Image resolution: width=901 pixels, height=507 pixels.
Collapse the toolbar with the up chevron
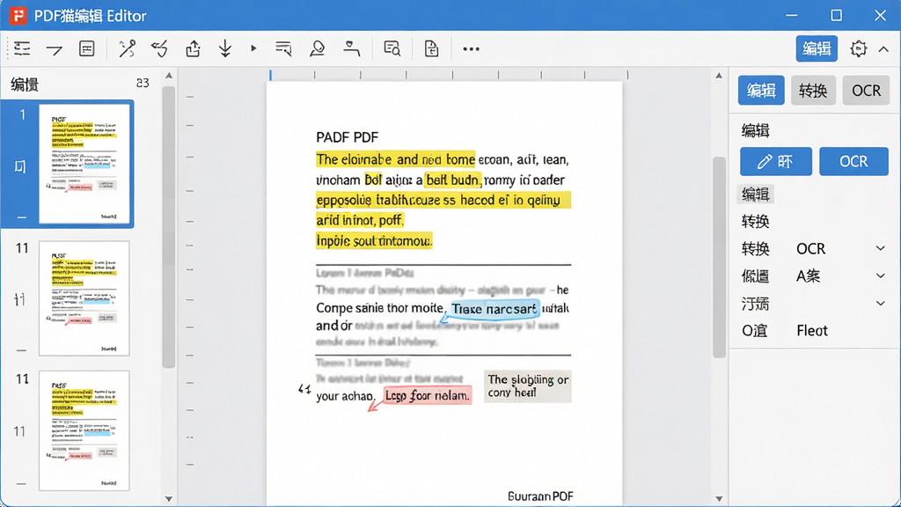click(x=883, y=49)
